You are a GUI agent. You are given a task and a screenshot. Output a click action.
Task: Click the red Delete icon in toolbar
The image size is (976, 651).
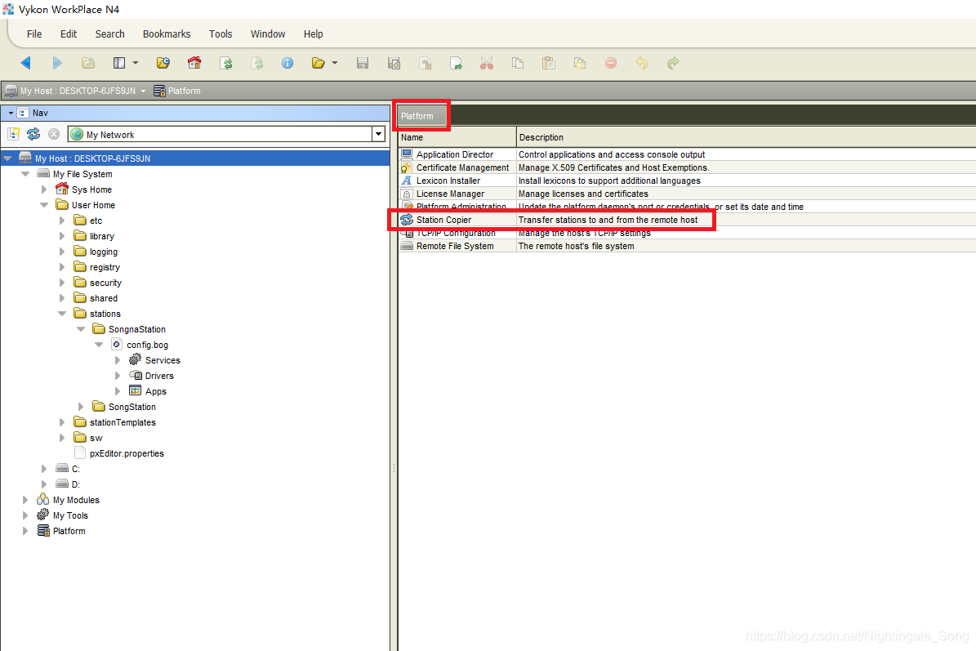[x=611, y=63]
